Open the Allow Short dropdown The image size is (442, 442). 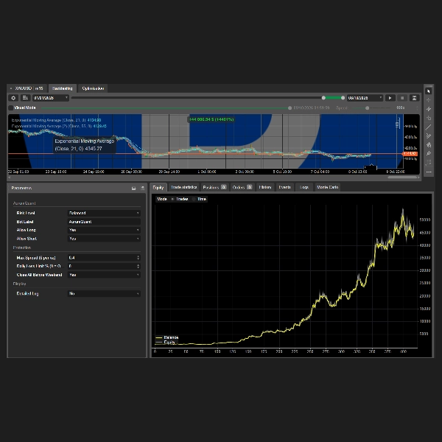pyautogui.click(x=104, y=239)
